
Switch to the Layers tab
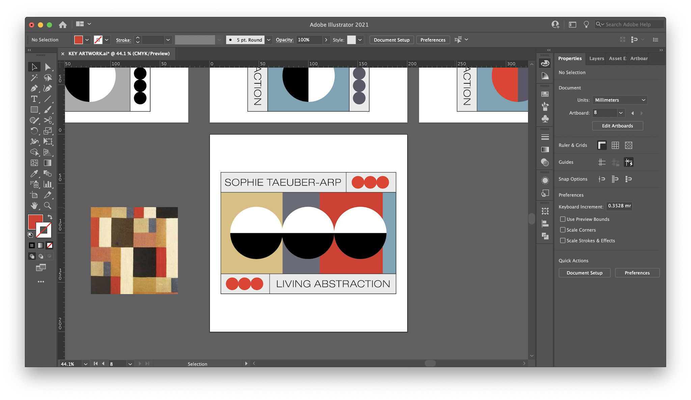(597, 58)
